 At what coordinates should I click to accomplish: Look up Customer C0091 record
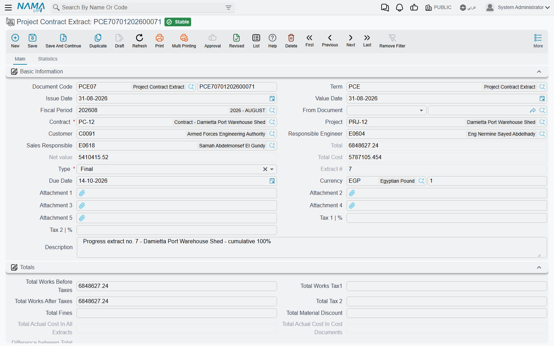click(x=272, y=134)
